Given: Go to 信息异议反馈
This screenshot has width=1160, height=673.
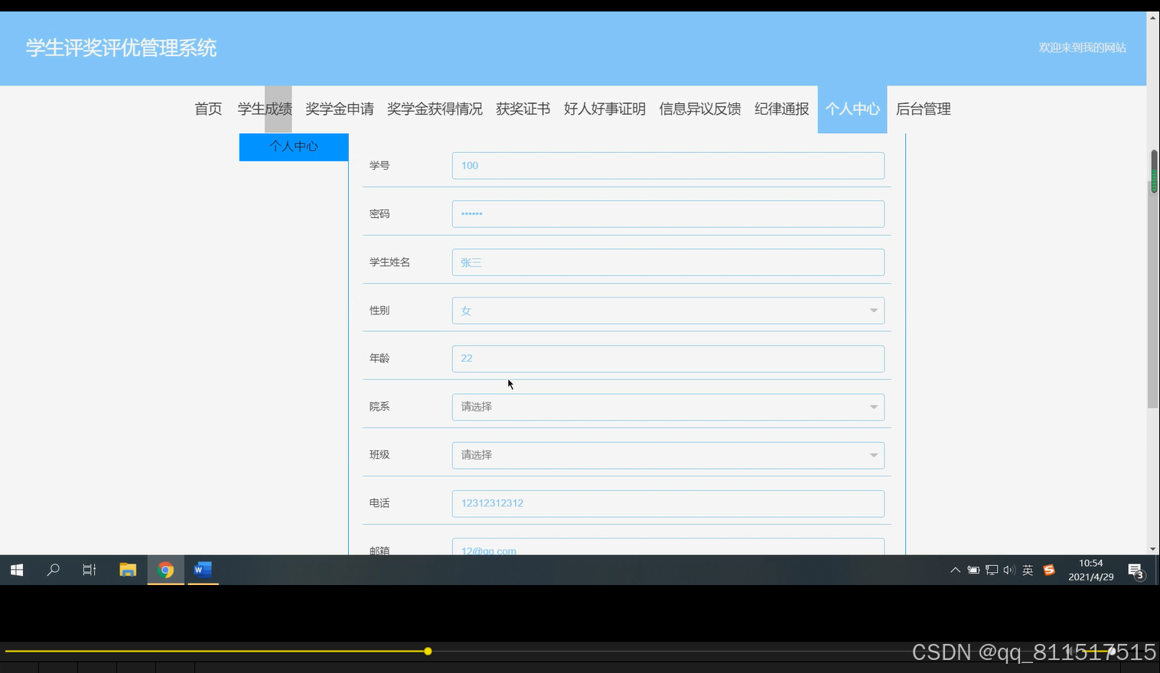Looking at the screenshot, I should coord(700,109).
